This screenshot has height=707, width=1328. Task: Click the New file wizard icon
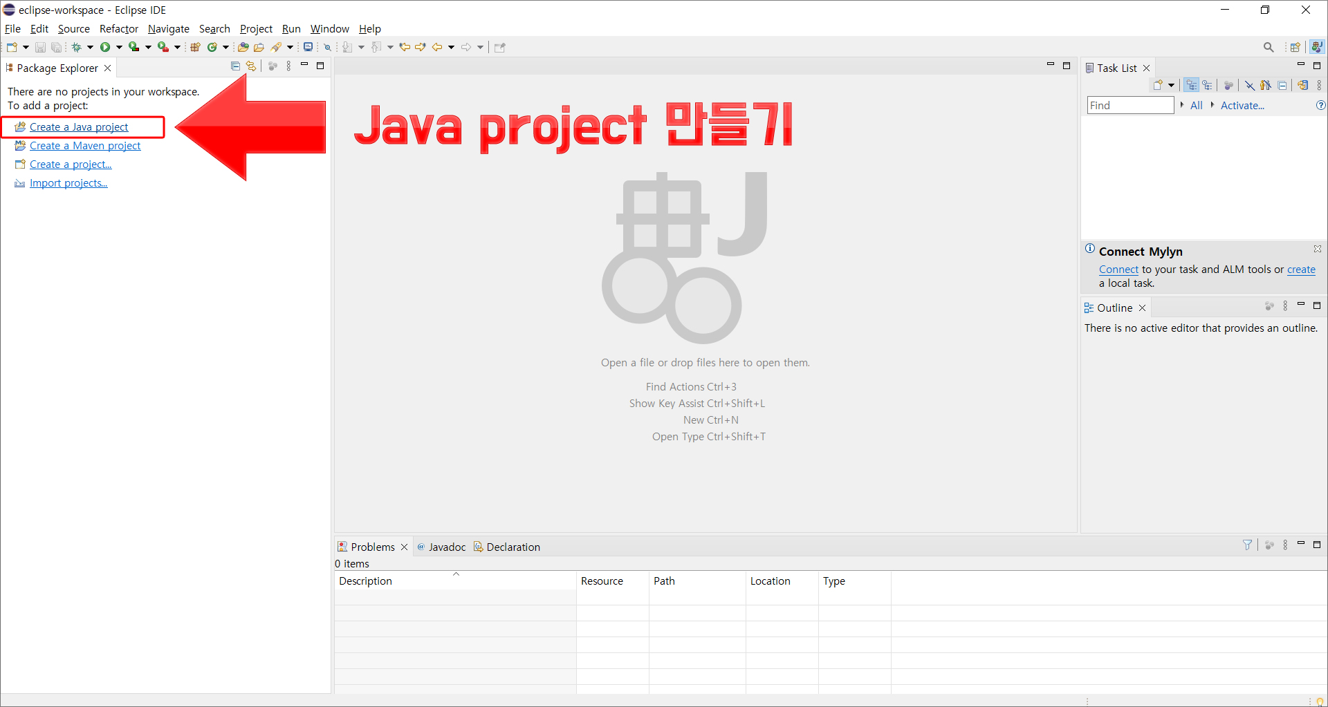[12, 47]
